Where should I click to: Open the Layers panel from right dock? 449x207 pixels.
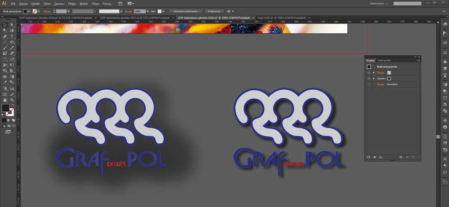[x=445, y=68]
